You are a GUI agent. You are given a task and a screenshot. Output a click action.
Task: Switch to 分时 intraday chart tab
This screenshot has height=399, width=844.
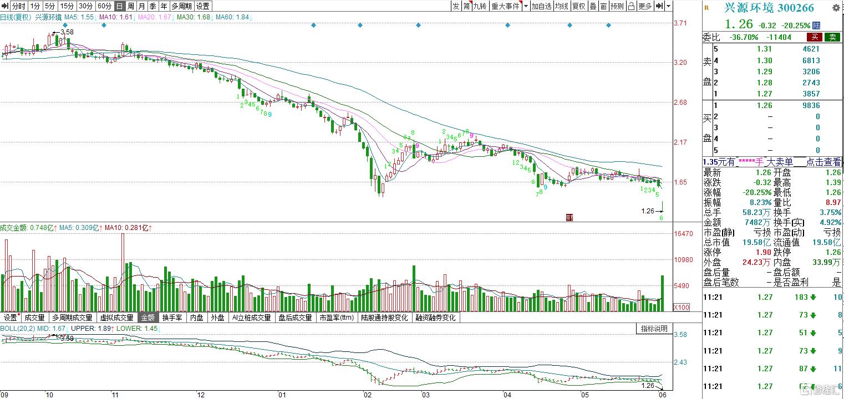point(19,6)
